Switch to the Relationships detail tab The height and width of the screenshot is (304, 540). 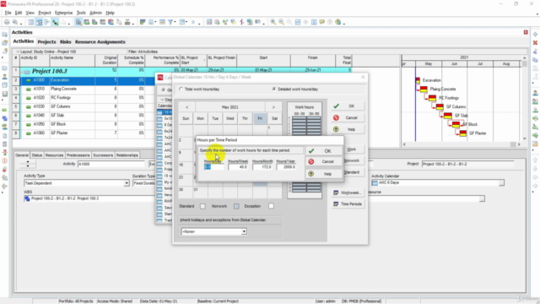coord(127,155)
